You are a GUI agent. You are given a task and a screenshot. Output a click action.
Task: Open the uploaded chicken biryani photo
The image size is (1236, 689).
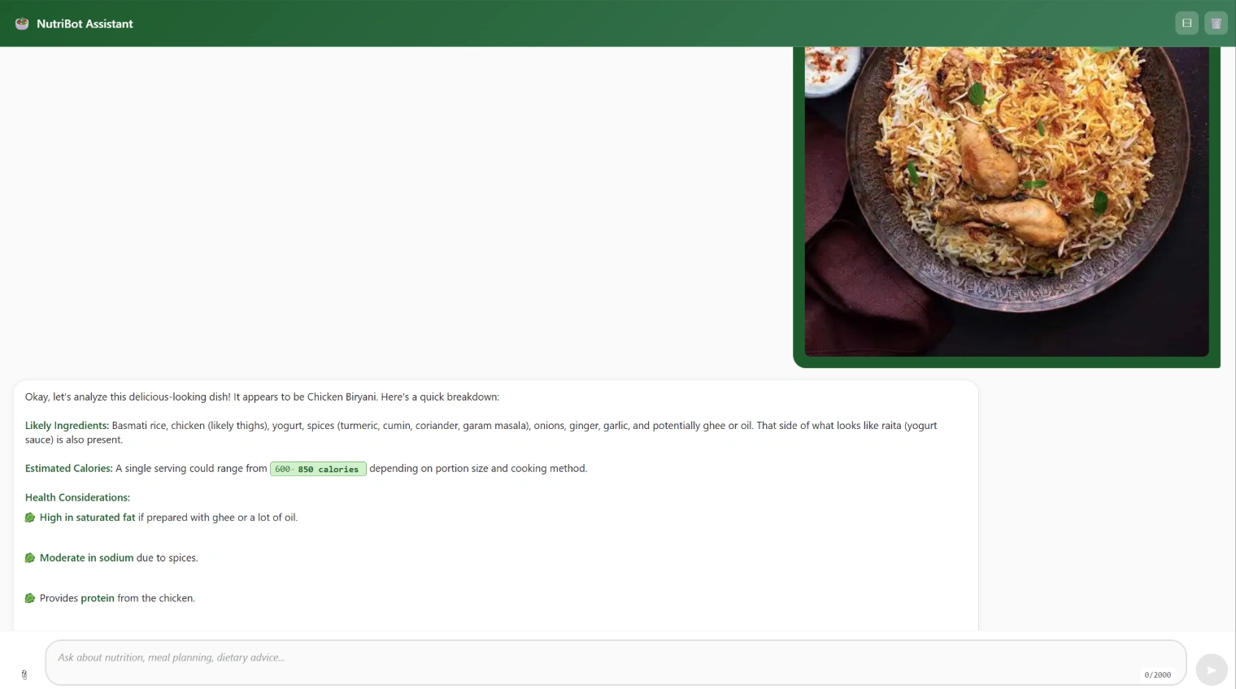pyautogui.click(x=1007, y=201)
